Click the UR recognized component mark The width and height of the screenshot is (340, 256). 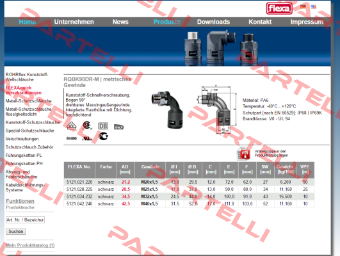point(87,138)
